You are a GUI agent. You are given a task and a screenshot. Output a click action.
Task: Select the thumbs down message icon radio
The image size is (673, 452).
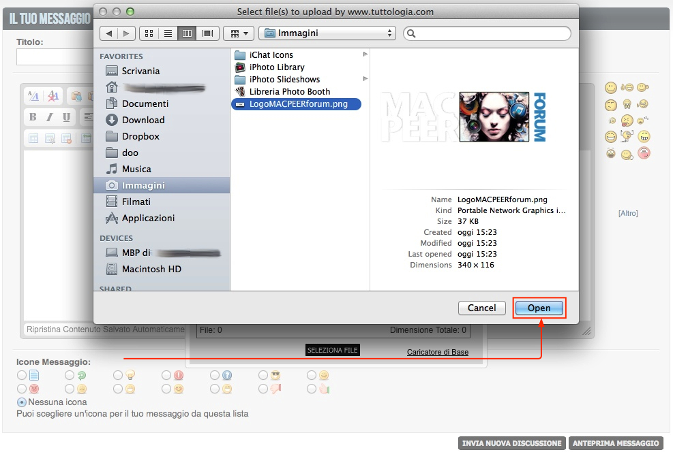pos(263,389)
